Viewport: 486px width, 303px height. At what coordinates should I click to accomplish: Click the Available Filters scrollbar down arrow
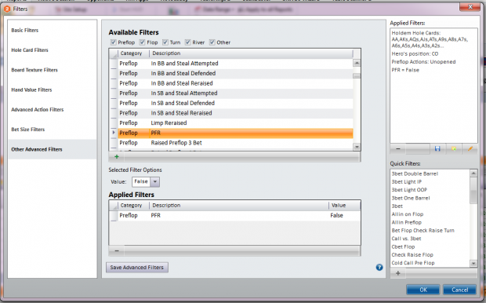(357, 147)
